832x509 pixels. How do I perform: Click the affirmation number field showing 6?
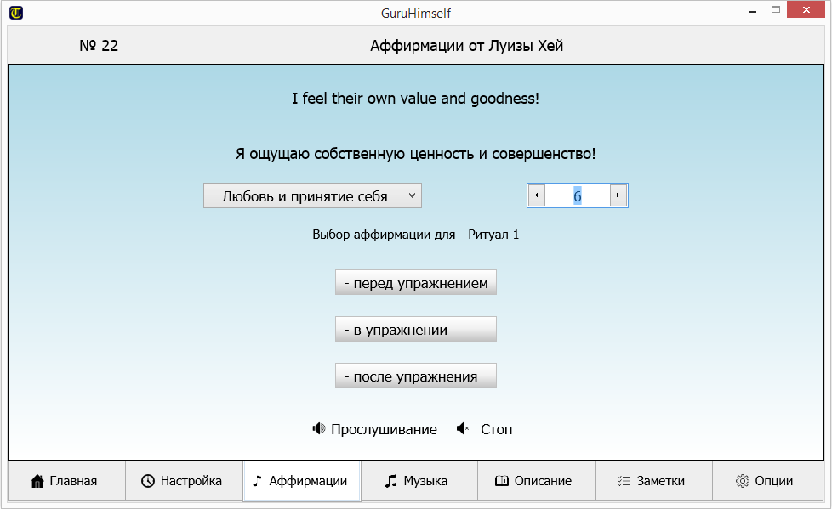point(577,196)
